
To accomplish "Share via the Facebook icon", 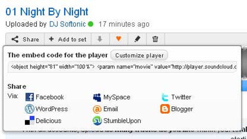I will [x=30, y=97].
